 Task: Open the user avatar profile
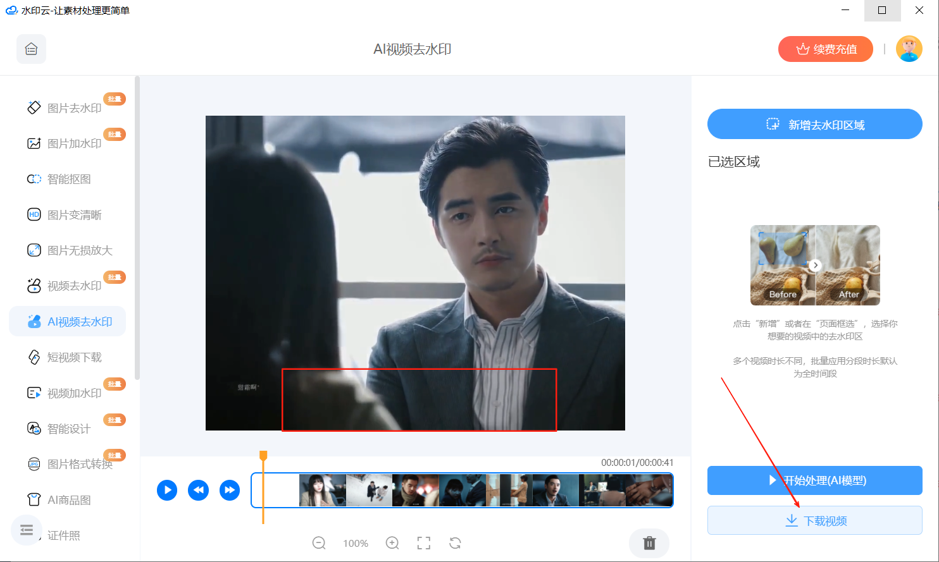pos(909,49)
